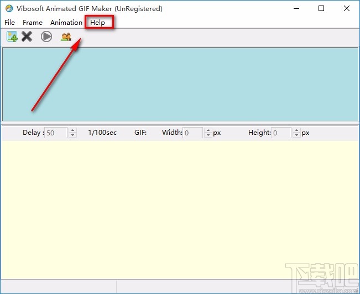Viewport: 360px width, 294px height.
Task: Open the Animation menu
Action: [x=66, y=23]
